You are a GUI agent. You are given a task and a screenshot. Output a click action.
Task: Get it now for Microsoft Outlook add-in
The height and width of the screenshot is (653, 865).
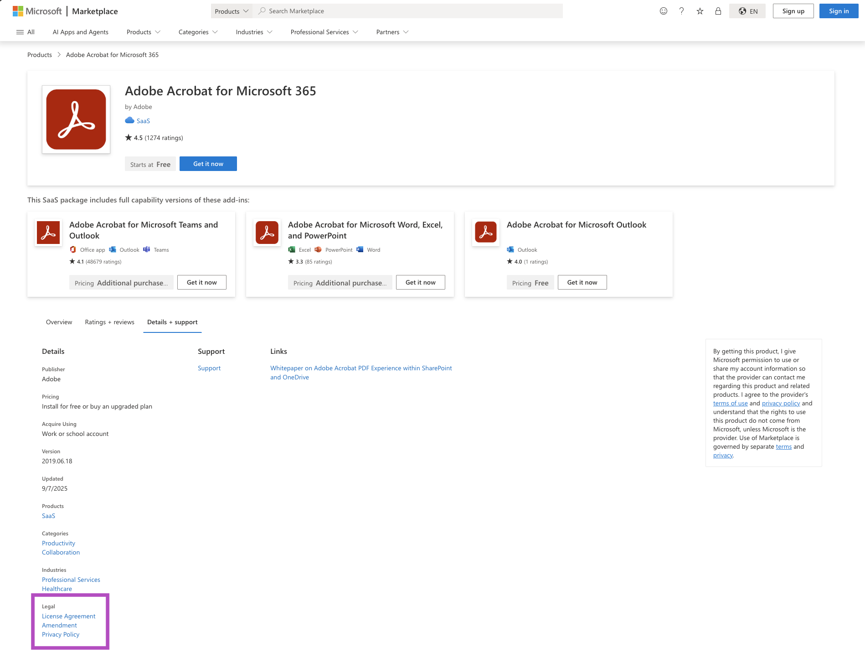tap(582, 282)
